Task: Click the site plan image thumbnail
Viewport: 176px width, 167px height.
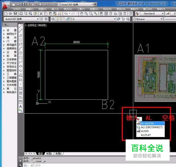Action: 155,78
